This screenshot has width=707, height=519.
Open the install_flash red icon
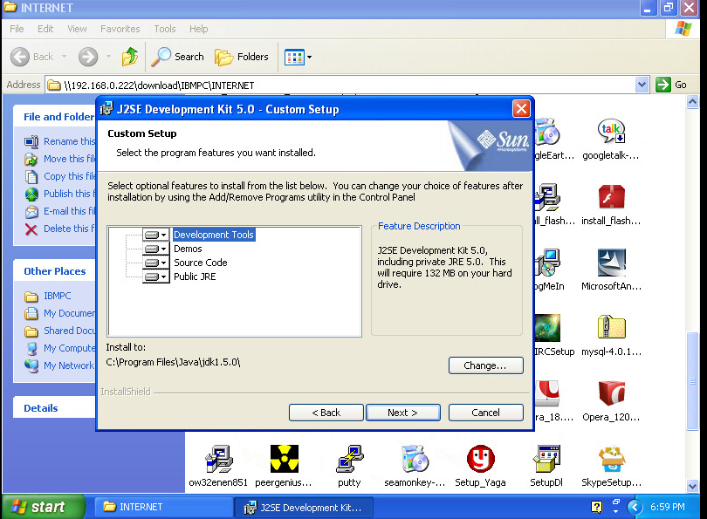tap(610, 198)
